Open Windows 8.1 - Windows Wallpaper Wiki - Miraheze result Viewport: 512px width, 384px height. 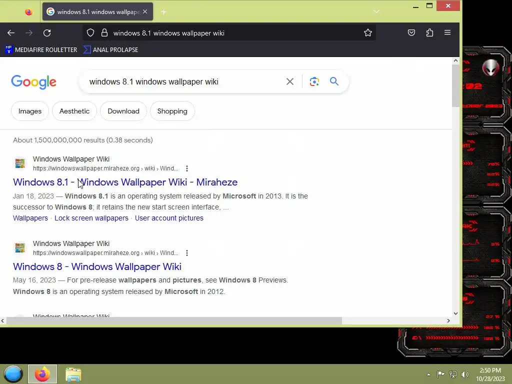(x=125, y=182)
